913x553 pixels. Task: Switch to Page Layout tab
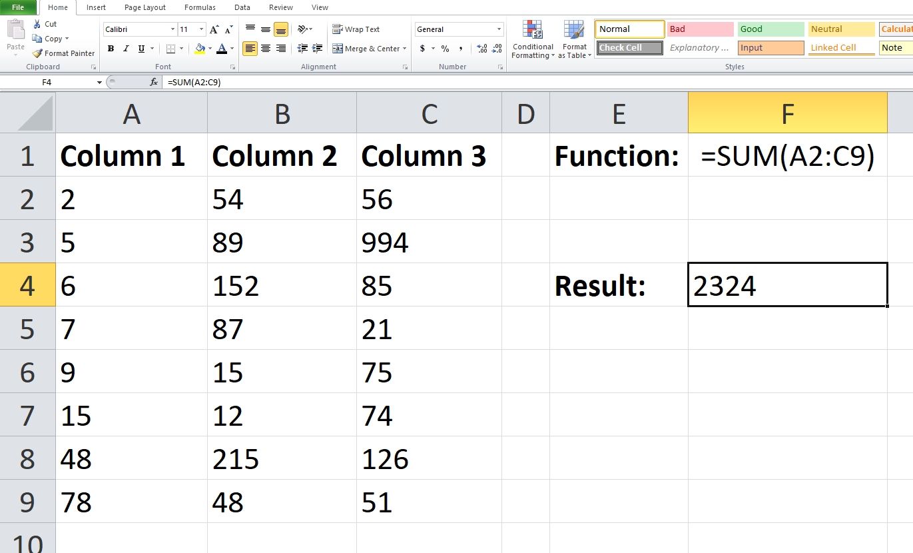point(145,7)
